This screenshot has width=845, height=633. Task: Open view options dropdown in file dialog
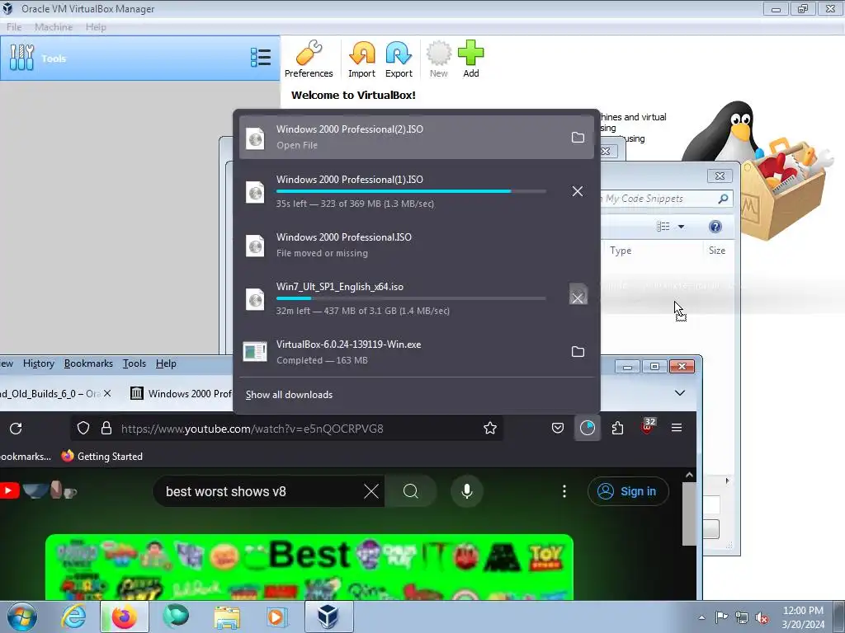point(681,227)
